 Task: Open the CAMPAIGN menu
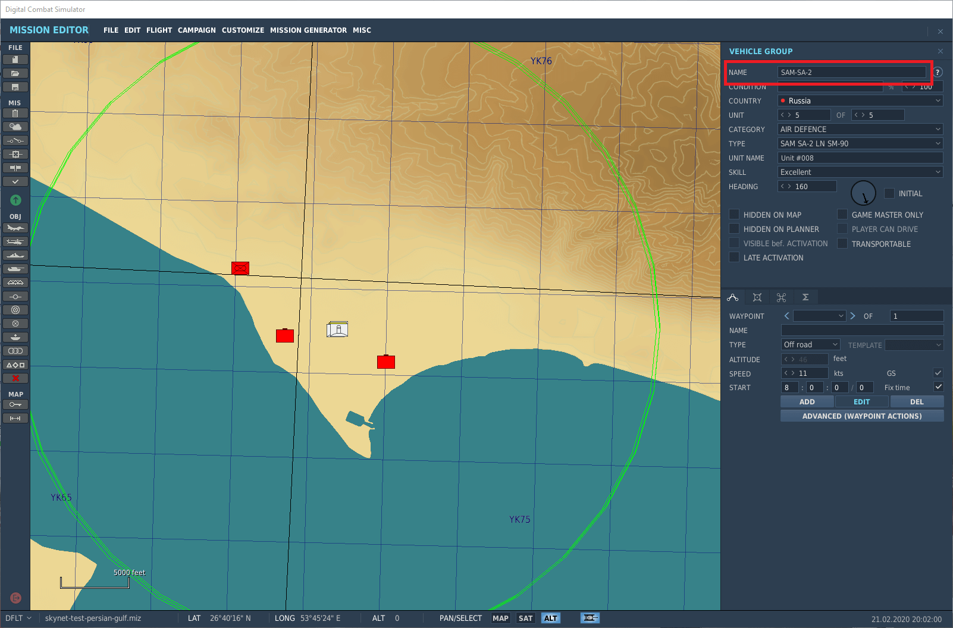(x=196, y=30)
